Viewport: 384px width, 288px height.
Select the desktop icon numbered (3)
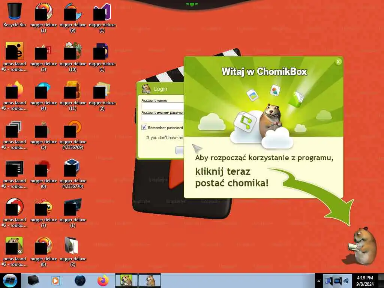43,57
